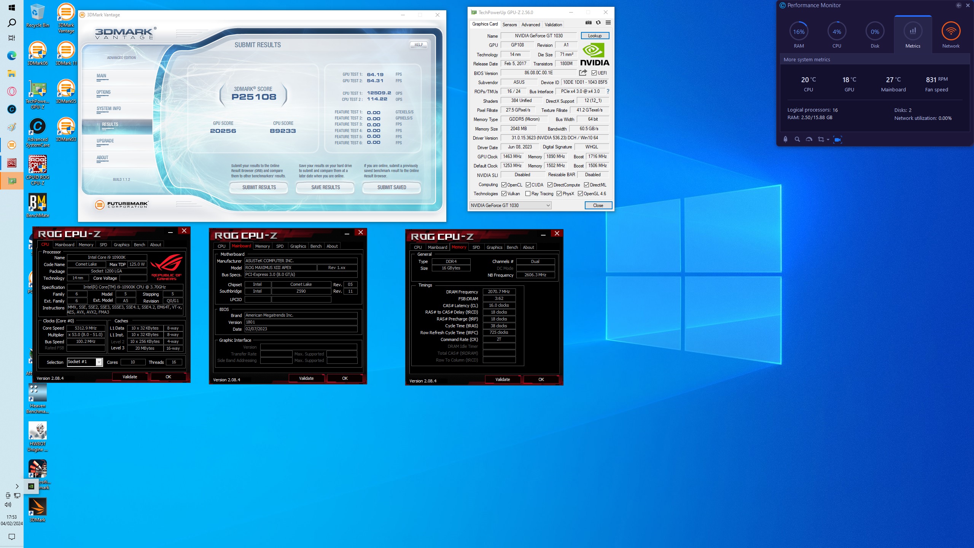Open Recycle Bin desktop icon

pyautogui.click(x=37, y=15)
